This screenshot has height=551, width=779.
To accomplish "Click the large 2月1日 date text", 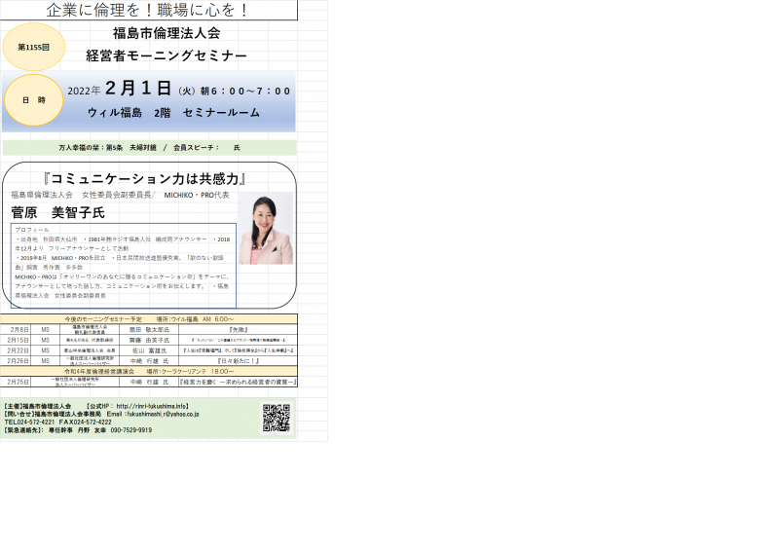I will click(138, 90).
